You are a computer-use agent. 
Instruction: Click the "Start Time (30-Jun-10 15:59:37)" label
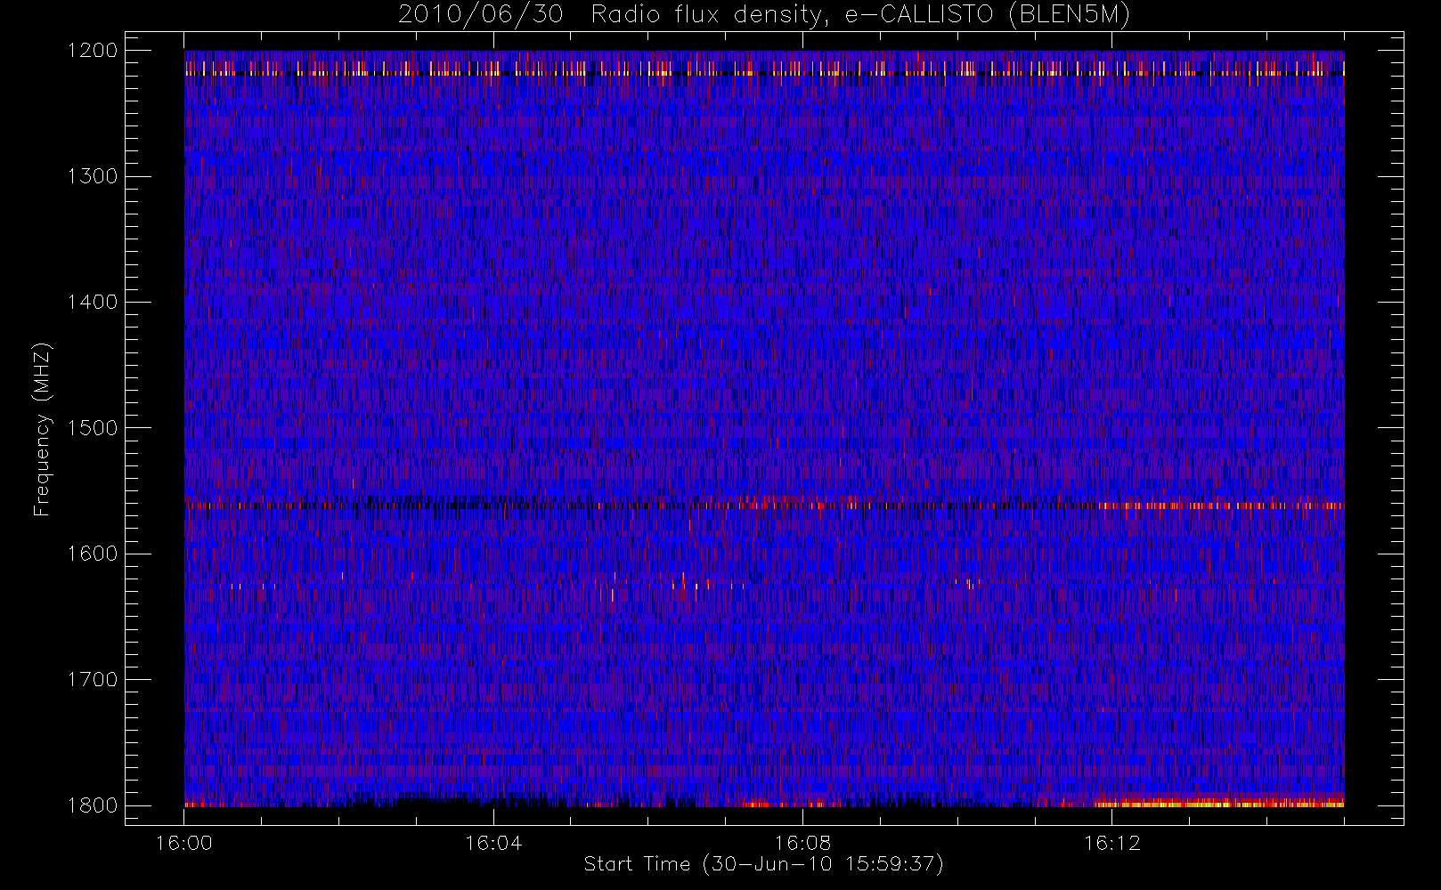click(x=763, y=864)
